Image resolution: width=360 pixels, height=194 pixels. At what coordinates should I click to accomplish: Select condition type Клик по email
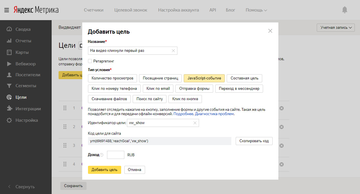tap(158, 88)
